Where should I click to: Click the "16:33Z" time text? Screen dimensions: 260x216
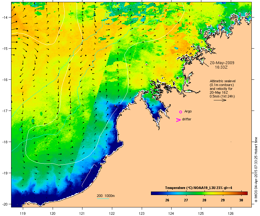[221, 67]
